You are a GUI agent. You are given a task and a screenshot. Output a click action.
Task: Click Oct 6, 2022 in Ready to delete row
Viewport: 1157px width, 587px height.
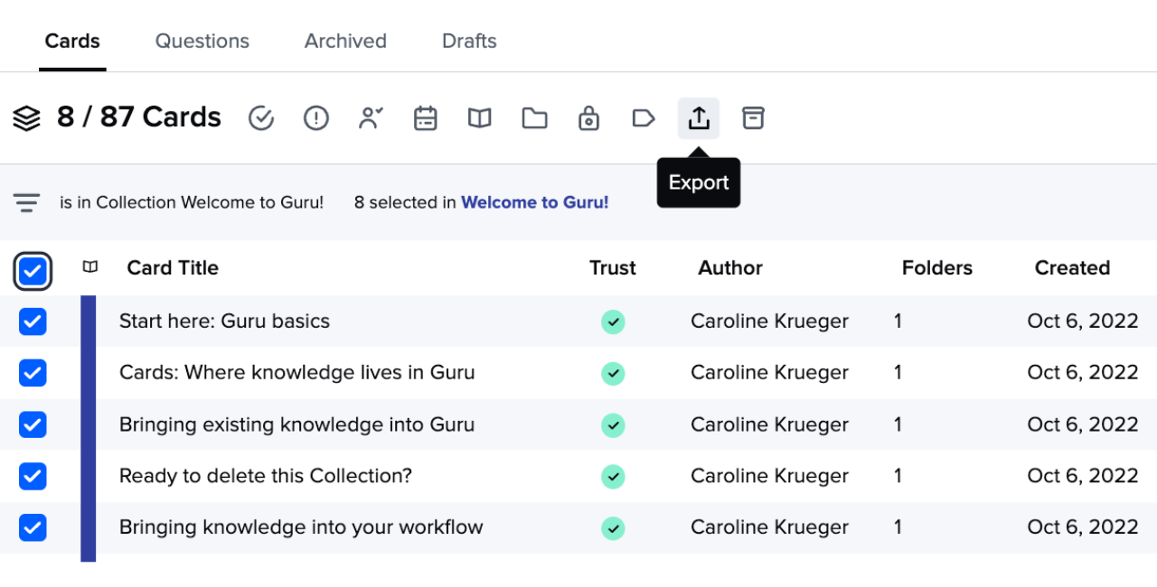pos(1083,475)
